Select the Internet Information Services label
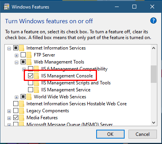Screen dimensions: 162x144 point(56,48)
